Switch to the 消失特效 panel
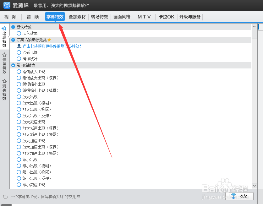This screenshot has width=263, height=206. [x=4, y=89]
